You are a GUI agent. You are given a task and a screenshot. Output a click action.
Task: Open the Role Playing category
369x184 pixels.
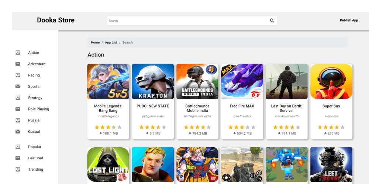[x=39, y=109]
